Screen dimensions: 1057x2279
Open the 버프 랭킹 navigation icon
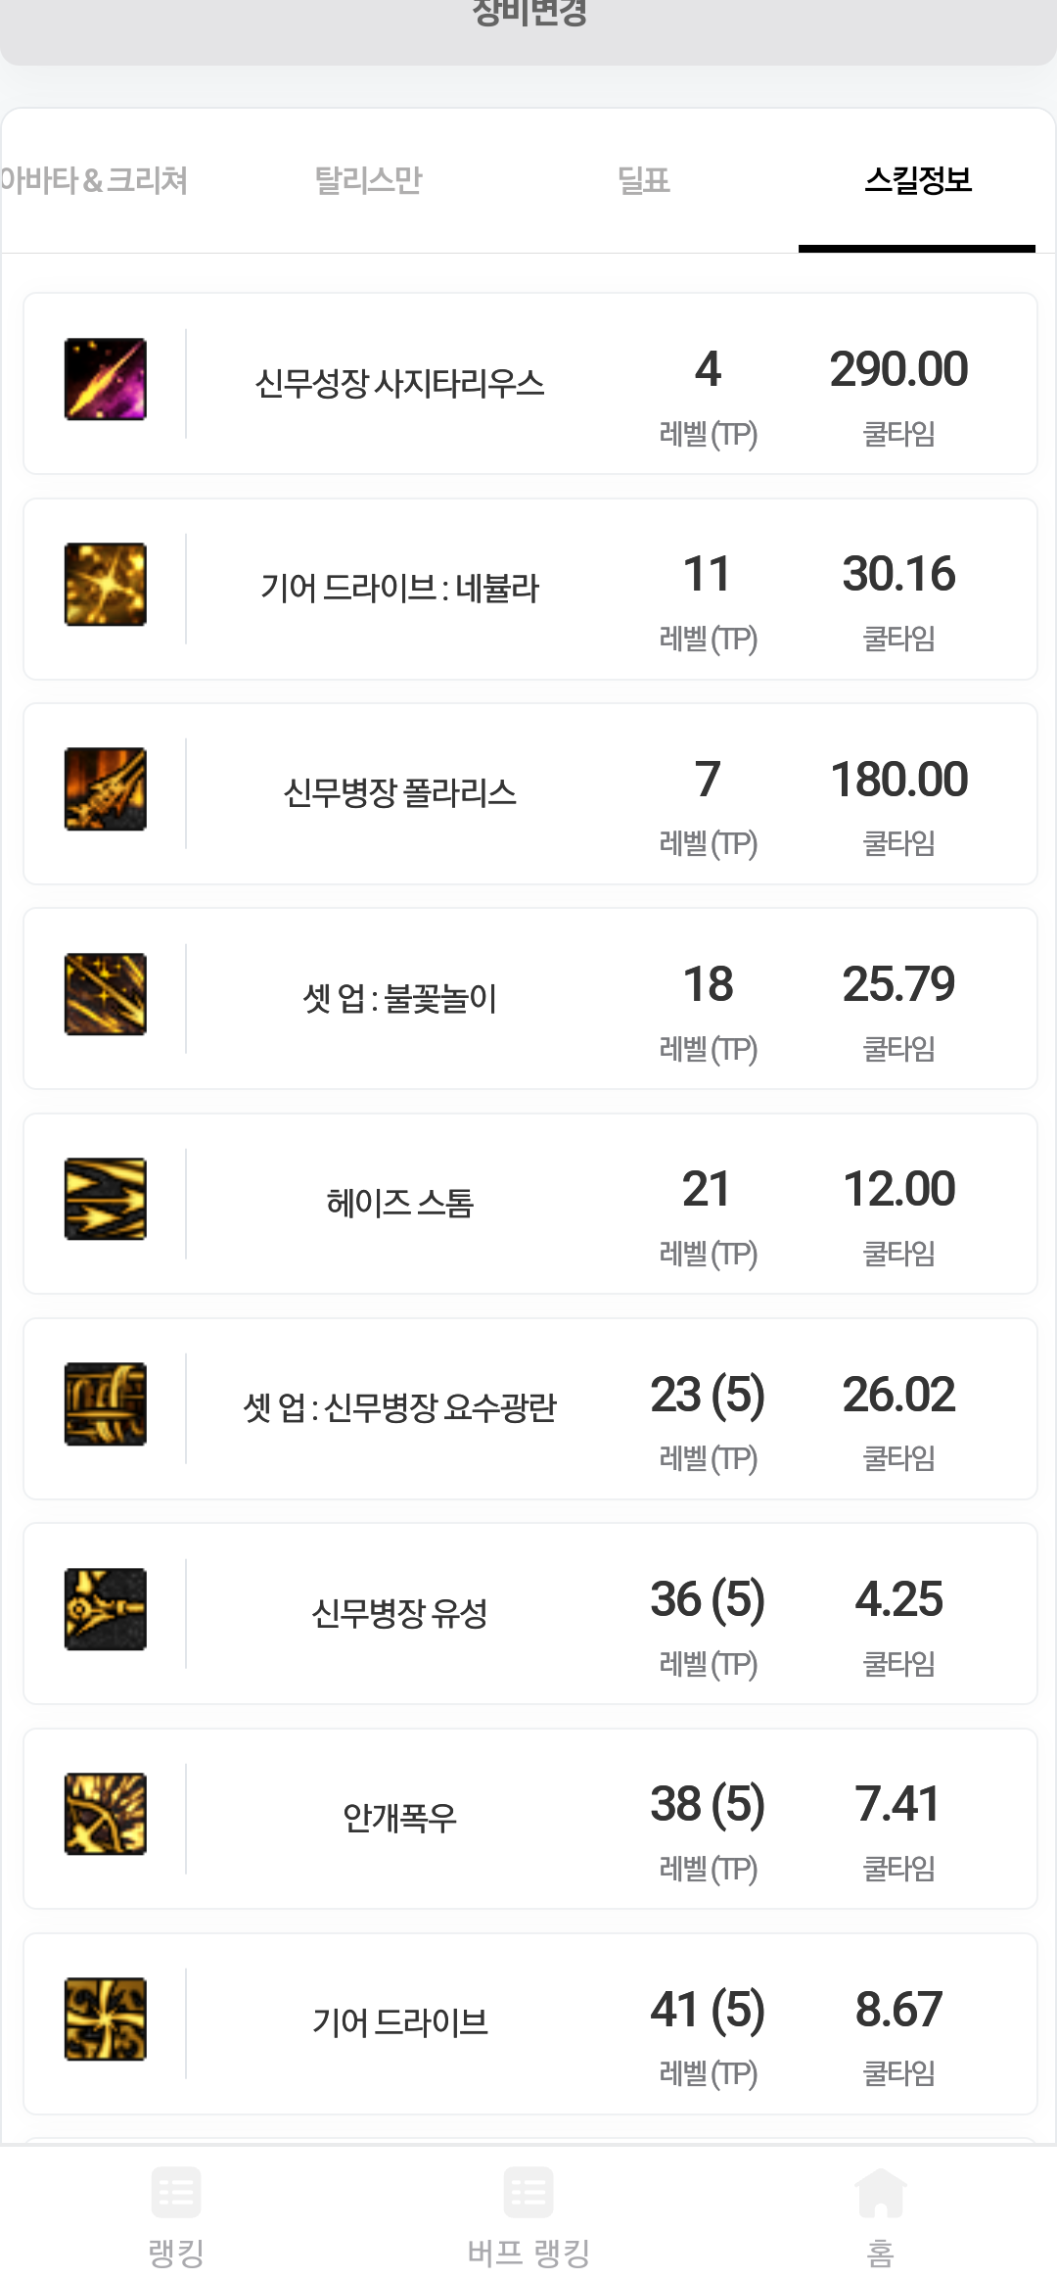pos(528,2194)
